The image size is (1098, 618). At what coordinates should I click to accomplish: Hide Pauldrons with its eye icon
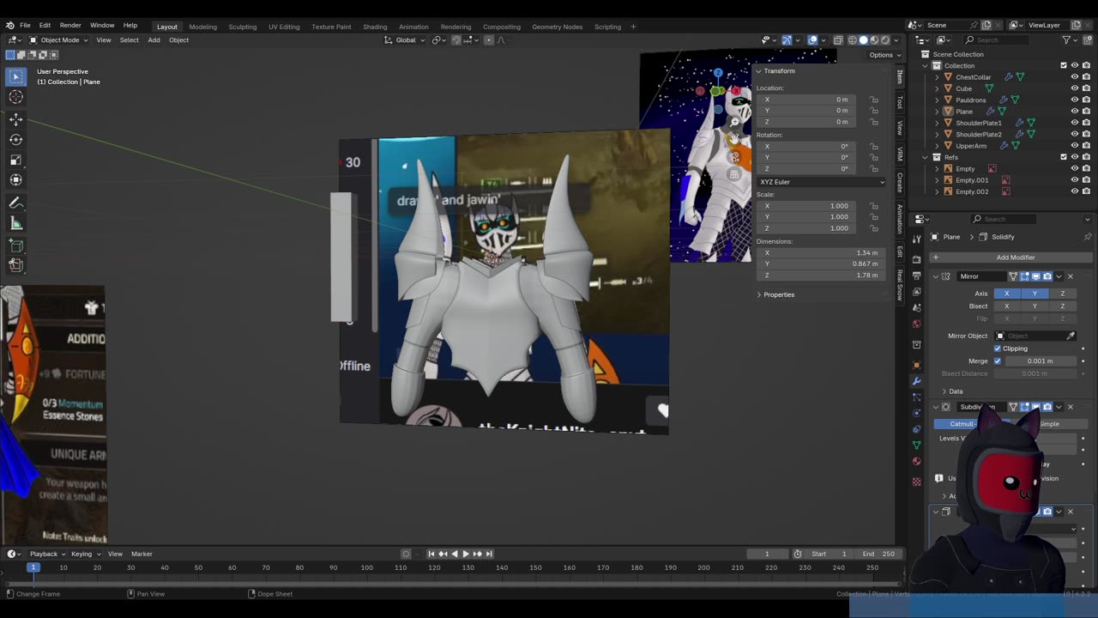pyautogui.click(x=1074, y=100)
